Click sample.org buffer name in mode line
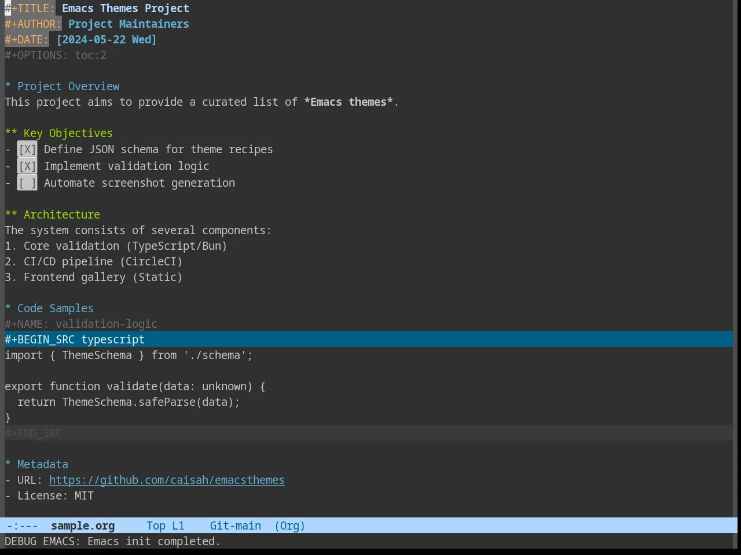The image size is (741, 555). coord(83,526)
